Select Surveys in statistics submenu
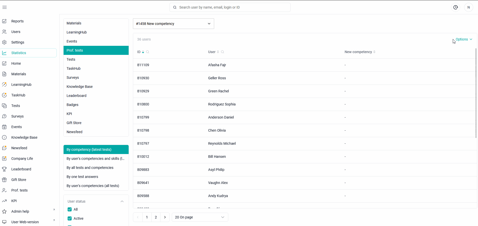 click(x=96, y=78)
